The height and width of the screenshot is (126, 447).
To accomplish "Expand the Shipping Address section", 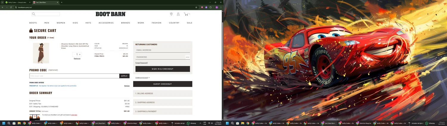I will (162, 102).
